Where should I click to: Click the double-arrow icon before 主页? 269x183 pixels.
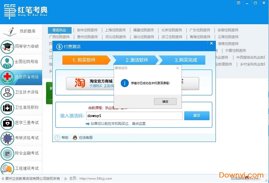[x=65, y=179]
